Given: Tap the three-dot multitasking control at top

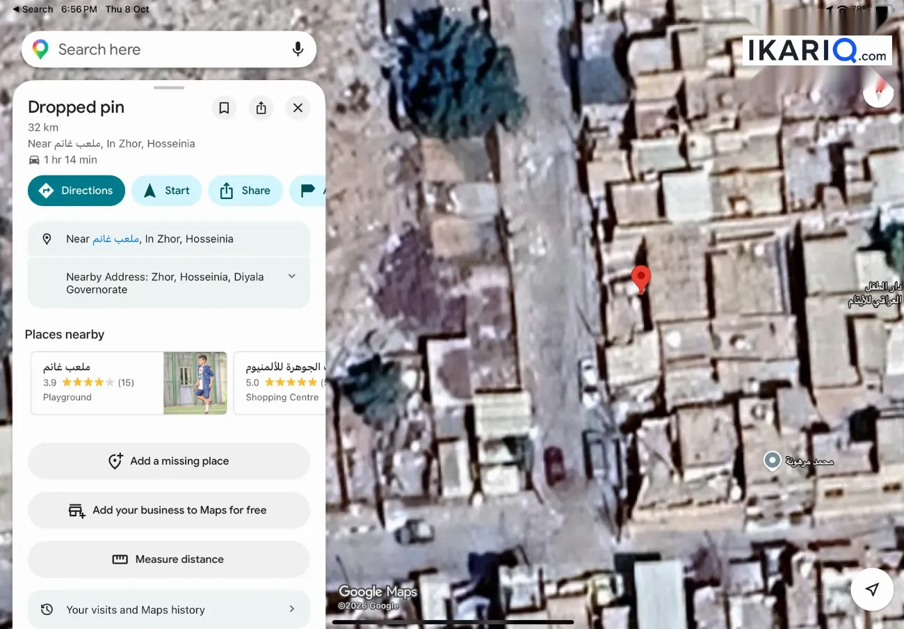Looking at the screenshot, I should 453,9.
